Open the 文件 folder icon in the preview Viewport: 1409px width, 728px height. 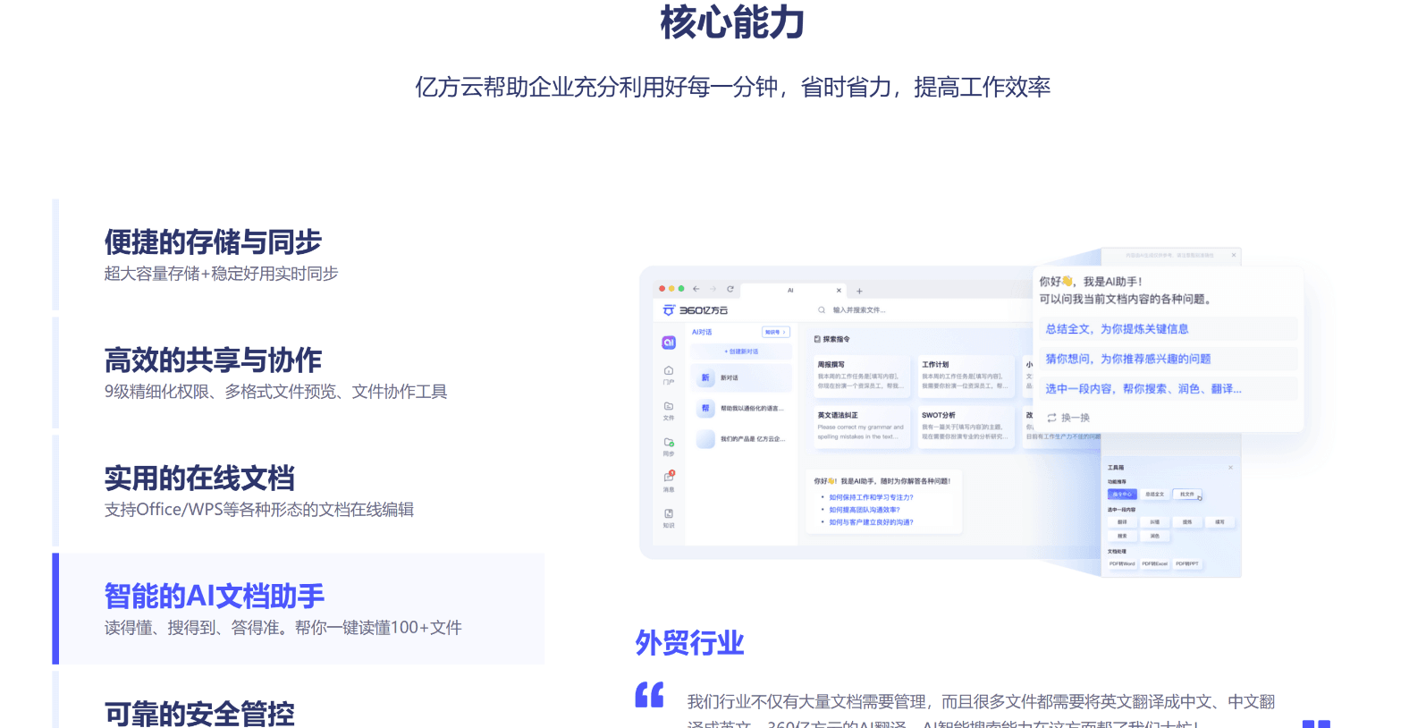click(x=669, y=411)
